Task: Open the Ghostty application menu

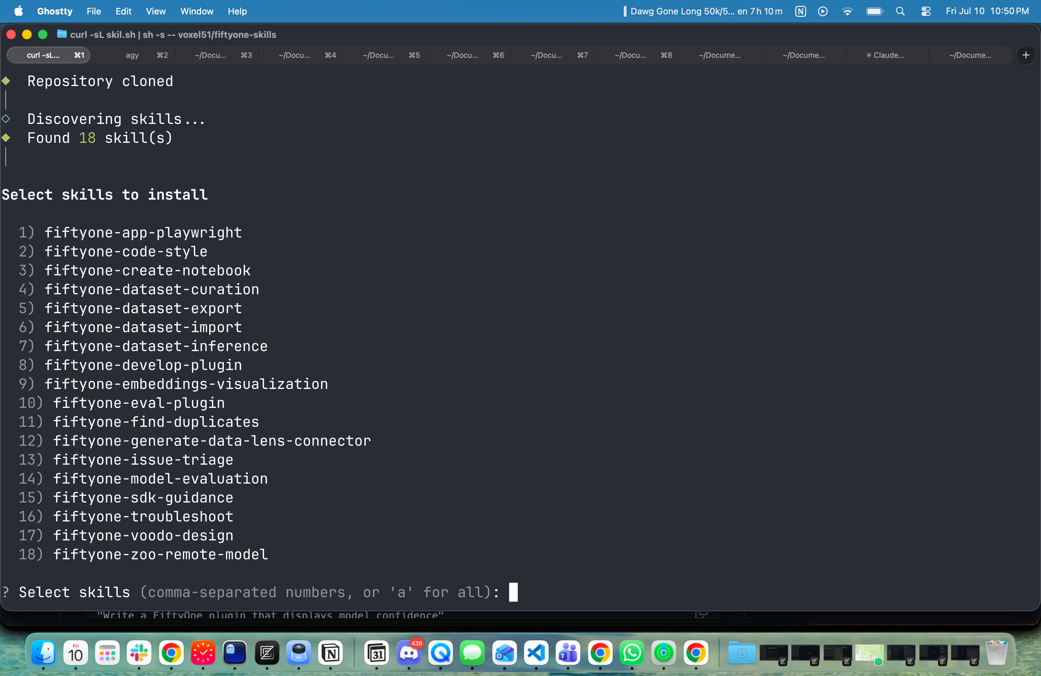Action: [55, 11]
